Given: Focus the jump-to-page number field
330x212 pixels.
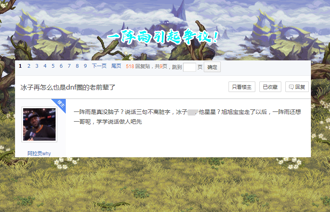Looking at the screenshot, I should click(x=190, y=67).
